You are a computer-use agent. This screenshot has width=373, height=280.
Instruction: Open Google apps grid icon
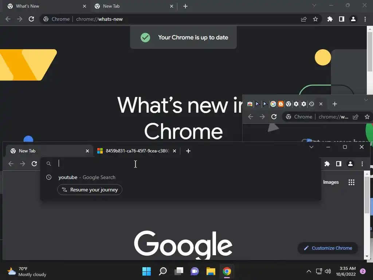pyautogui.click(x=352, y=182)
